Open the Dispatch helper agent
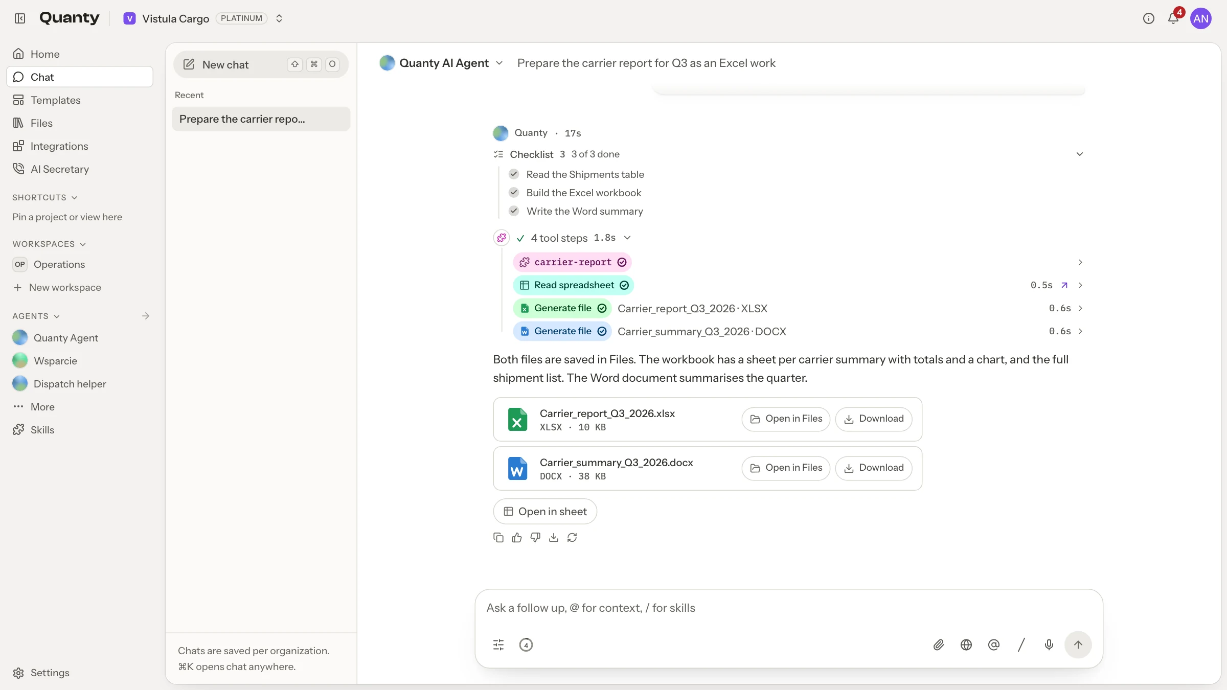The image size is (1227, 690). 80,384
